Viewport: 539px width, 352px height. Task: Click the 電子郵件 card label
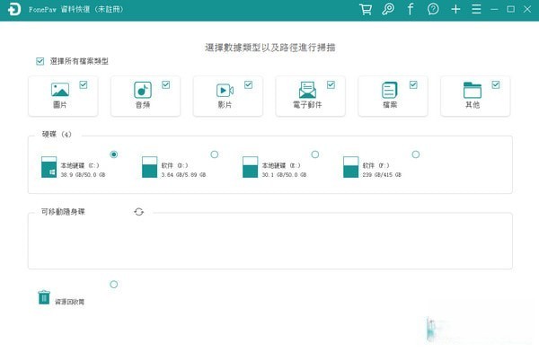(x=307, y=105)
